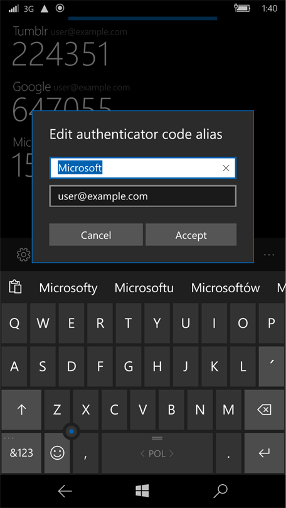The height and width of the screenshot is (508, 286).
Task: Tap the P key
Action: (272, 323)
